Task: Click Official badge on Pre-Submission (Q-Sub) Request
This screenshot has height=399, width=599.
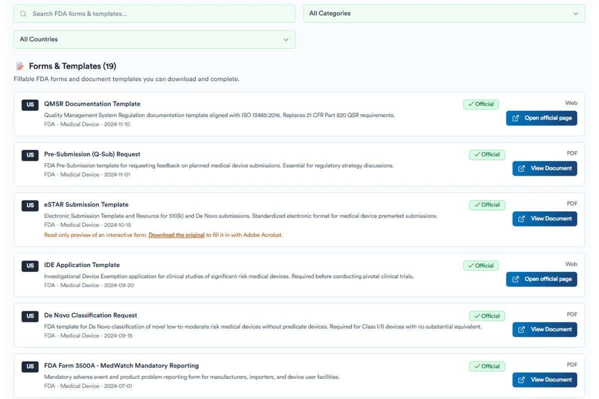Action: coord(487,155)
